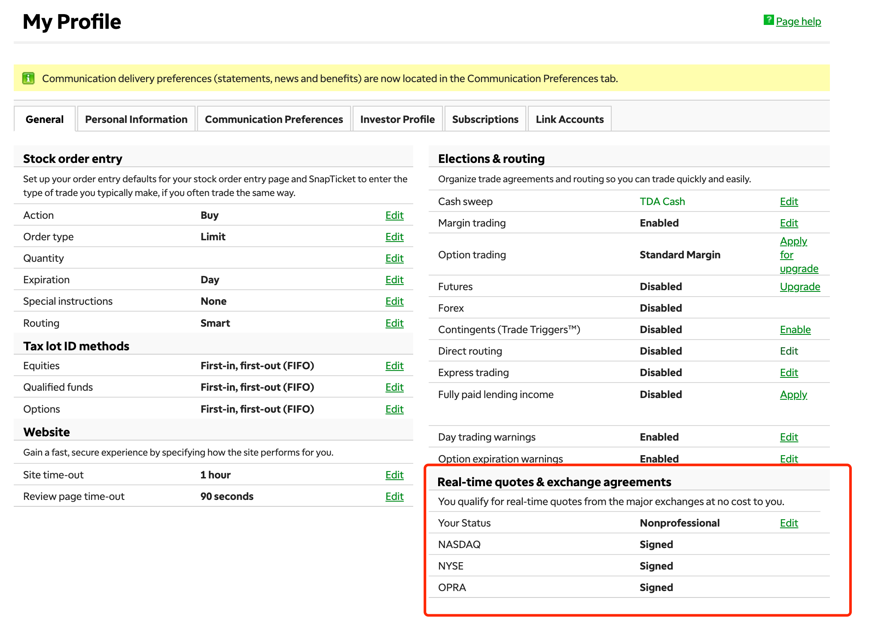Viewport: 878px width, 631px height.
Task: Click the Tax lot ID methods heading
Action: click(76, 346)
